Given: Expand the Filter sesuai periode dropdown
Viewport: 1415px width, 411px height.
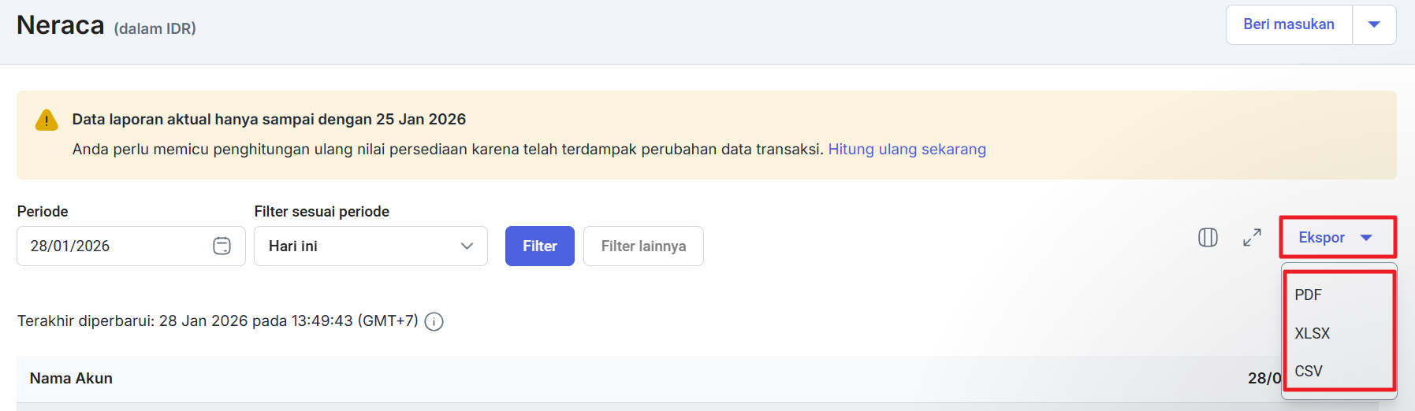Looking at the screenshot, I should [371, 246].
